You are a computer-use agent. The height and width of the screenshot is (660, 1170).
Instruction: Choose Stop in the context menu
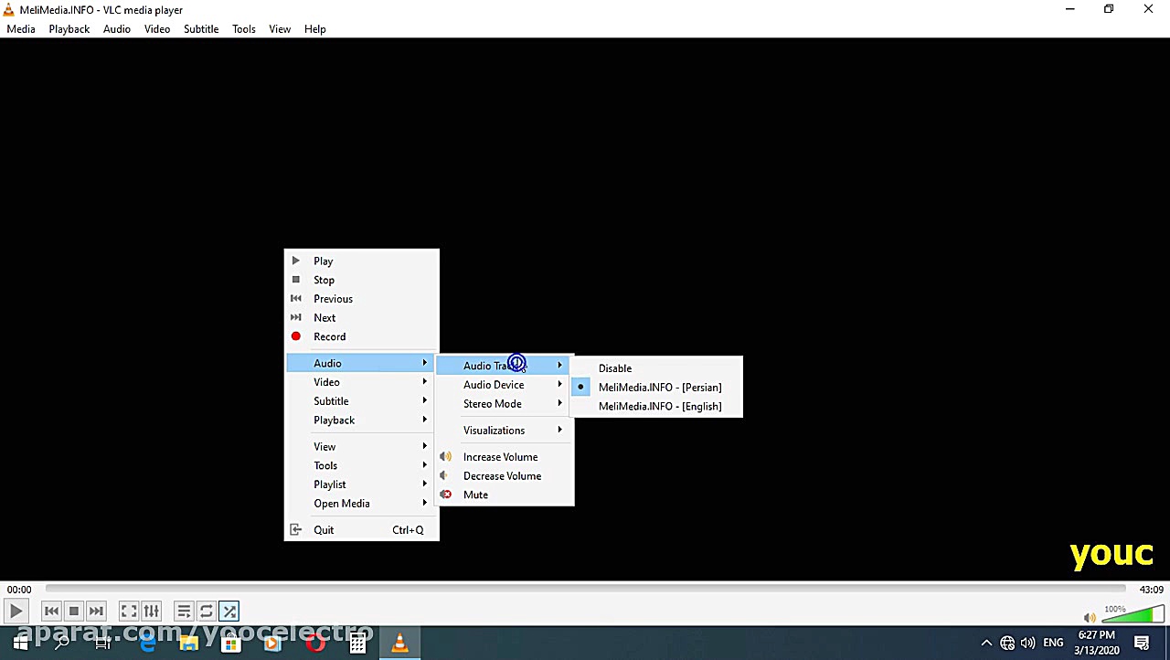coord(362,281)
